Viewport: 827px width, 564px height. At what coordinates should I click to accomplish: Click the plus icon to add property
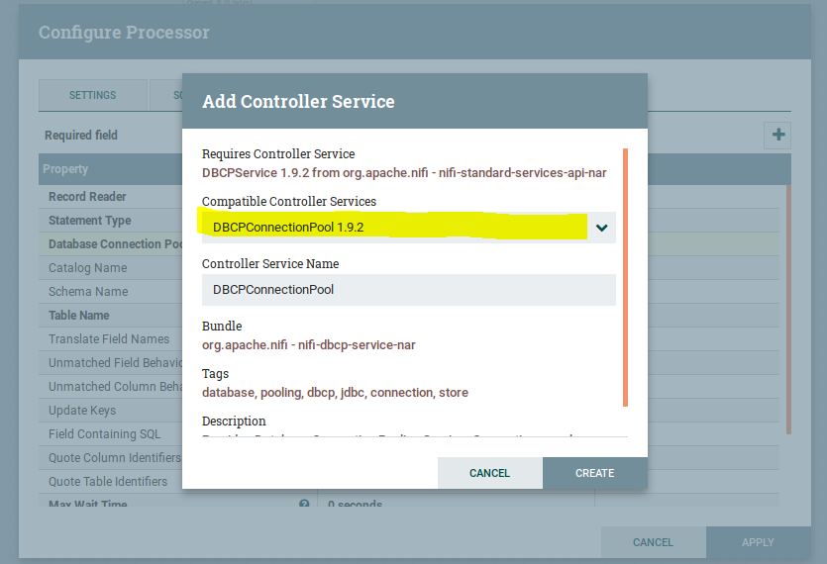778,136
